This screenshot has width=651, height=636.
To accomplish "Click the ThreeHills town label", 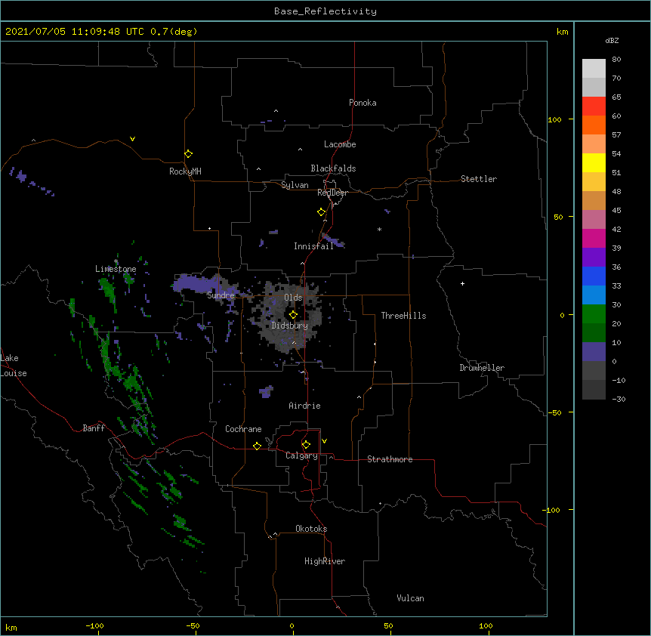I will coord(403,316).
